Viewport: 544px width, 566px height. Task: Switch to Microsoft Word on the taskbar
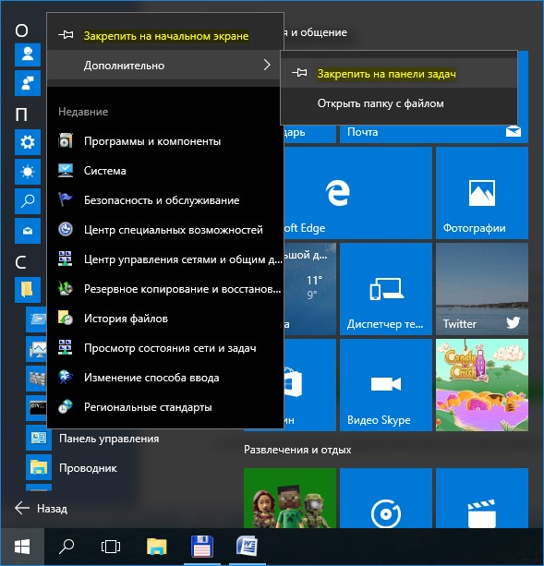[248, 547]
